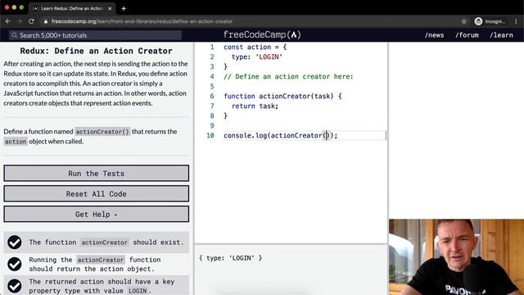524x295 pixels.
Task: Click the inline 'action' code in instructions
Action: tap(16, 142)
